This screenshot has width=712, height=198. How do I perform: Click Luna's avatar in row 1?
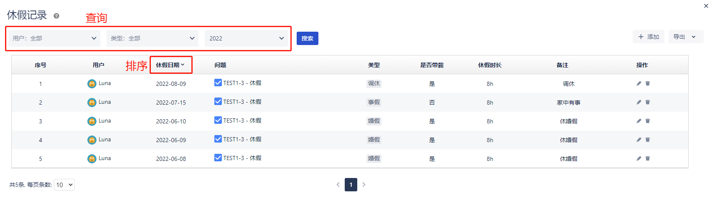(x=92, y=84)
